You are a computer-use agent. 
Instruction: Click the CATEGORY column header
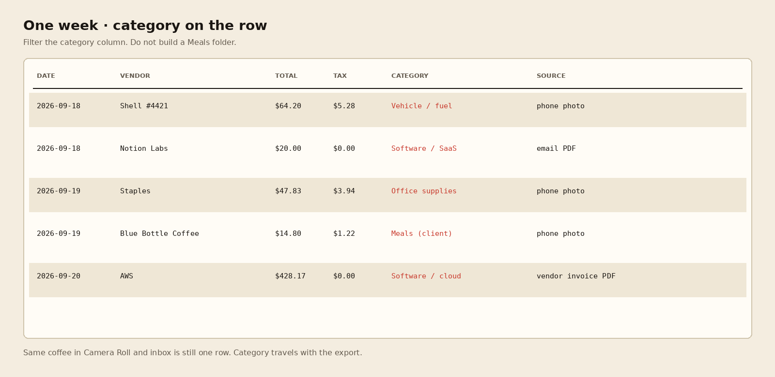(410, 76)
